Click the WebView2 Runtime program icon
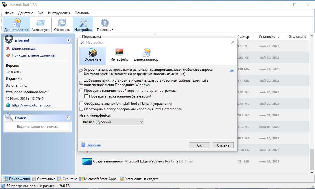The width and height of the screenshot is (315, 189). click(87, 161)
